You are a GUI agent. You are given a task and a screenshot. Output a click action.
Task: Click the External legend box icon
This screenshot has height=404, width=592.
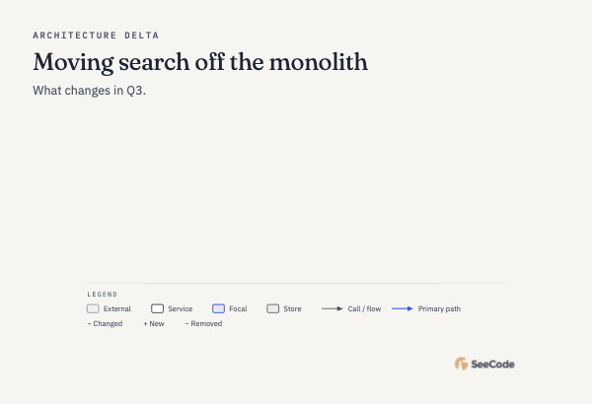[93, 308]
